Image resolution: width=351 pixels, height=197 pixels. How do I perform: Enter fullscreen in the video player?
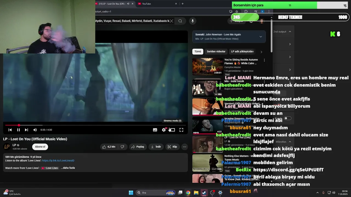(x=181, y=130)
